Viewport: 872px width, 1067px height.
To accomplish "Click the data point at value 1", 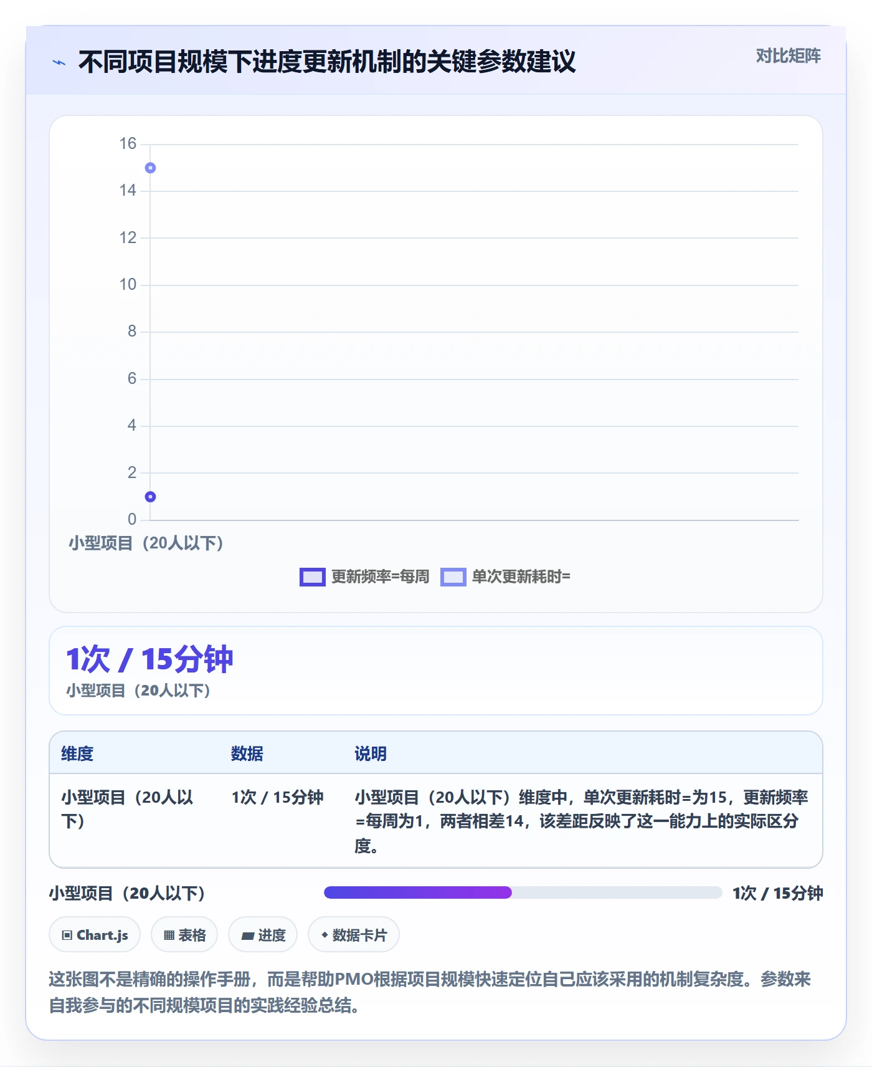I will click(x=150, y=497).
